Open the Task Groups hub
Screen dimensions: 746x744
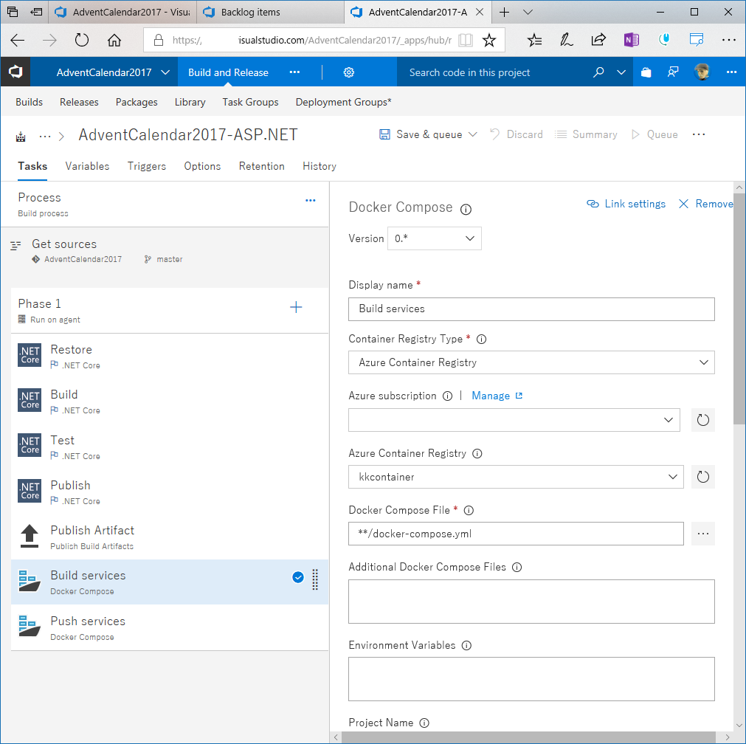[x=250, y=102]
